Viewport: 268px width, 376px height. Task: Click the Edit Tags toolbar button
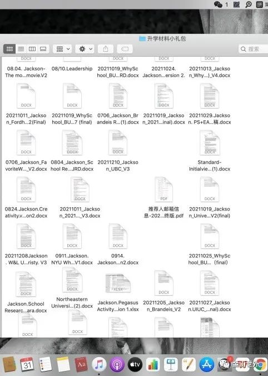[125, 49]
